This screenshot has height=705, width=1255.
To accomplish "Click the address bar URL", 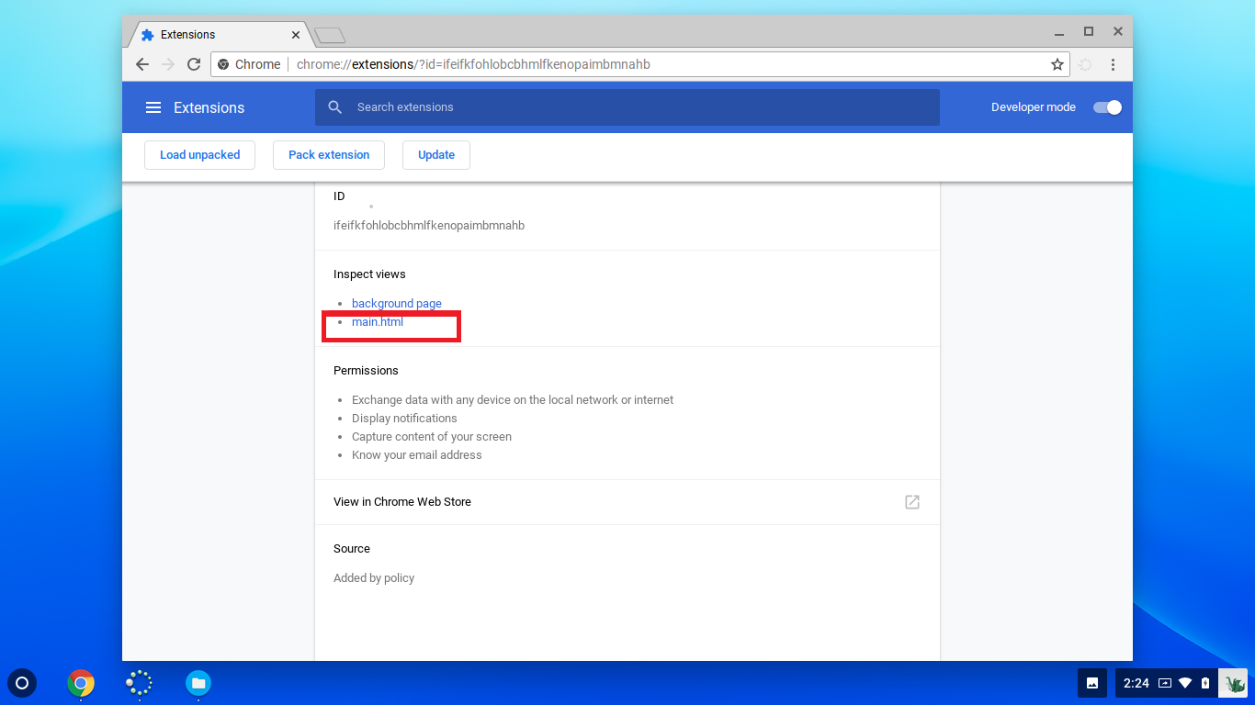I will pos(473,64).
